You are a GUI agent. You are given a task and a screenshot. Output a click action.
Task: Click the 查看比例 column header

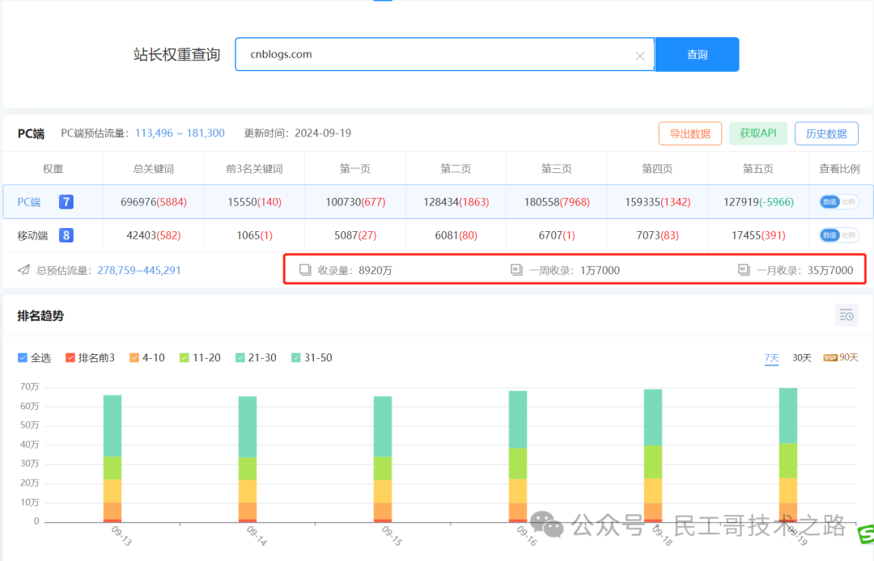click(x=839, y=169)
